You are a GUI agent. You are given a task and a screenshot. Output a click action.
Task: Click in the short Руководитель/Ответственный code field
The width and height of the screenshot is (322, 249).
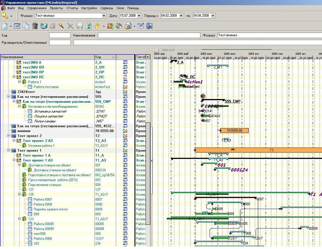pyautogui.click(x=60, y=43)
